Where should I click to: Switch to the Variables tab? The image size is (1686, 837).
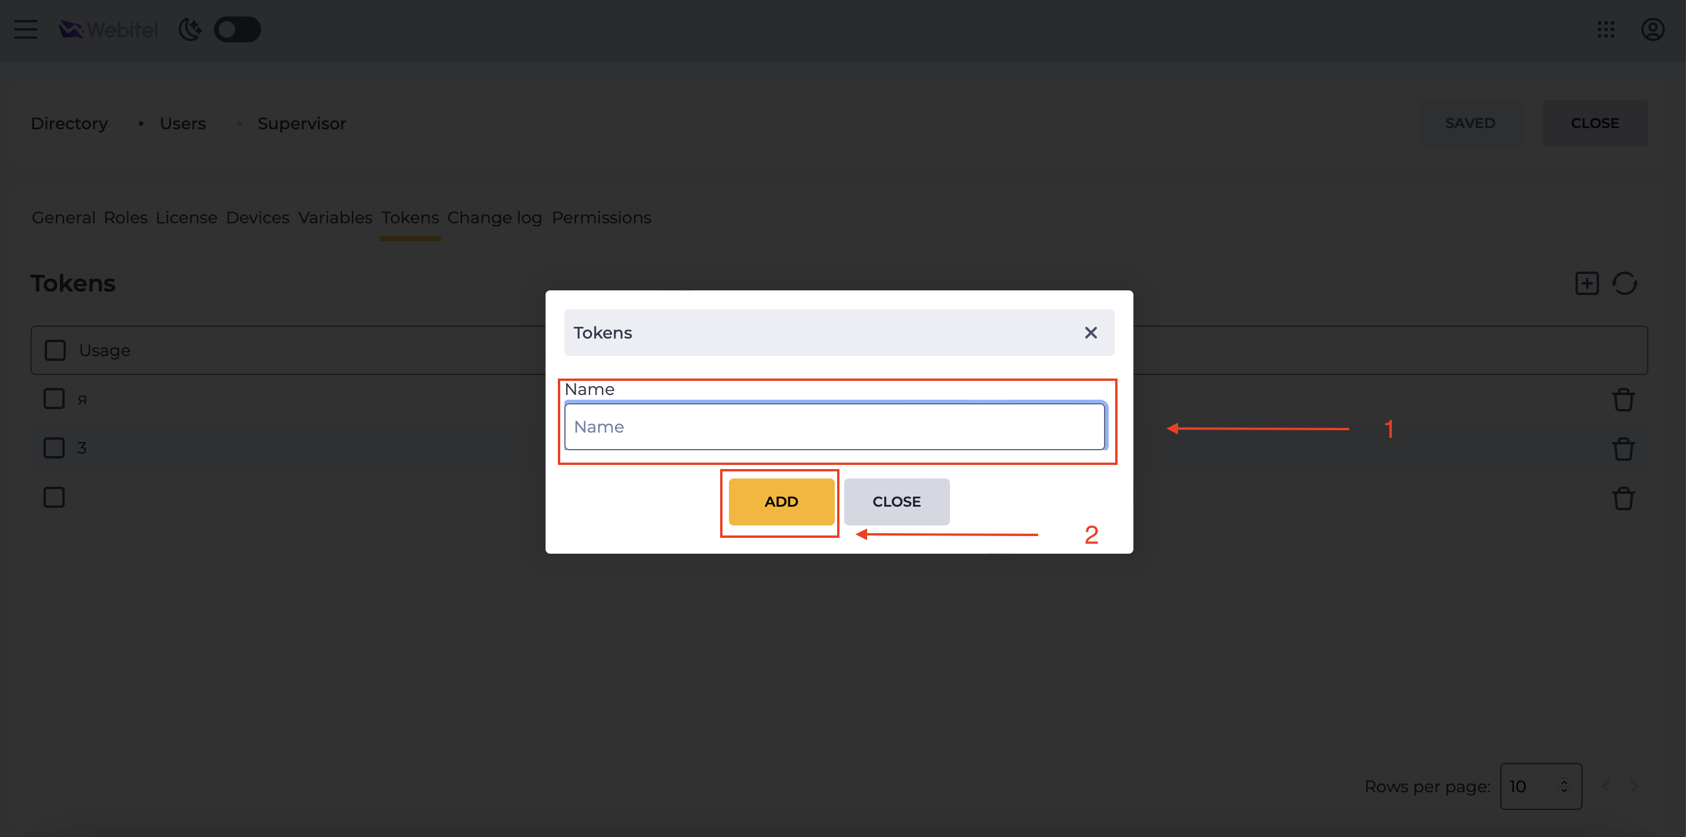click(x=335, y=217)
